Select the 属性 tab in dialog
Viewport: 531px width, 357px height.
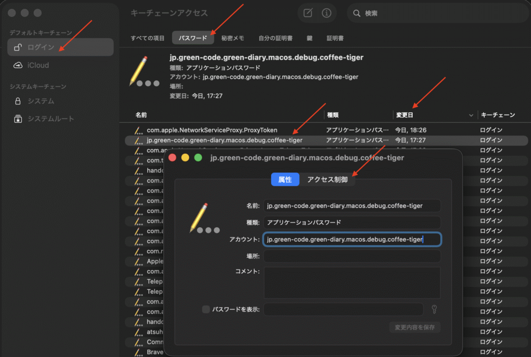pyautogui.click(x=285, y=180)
